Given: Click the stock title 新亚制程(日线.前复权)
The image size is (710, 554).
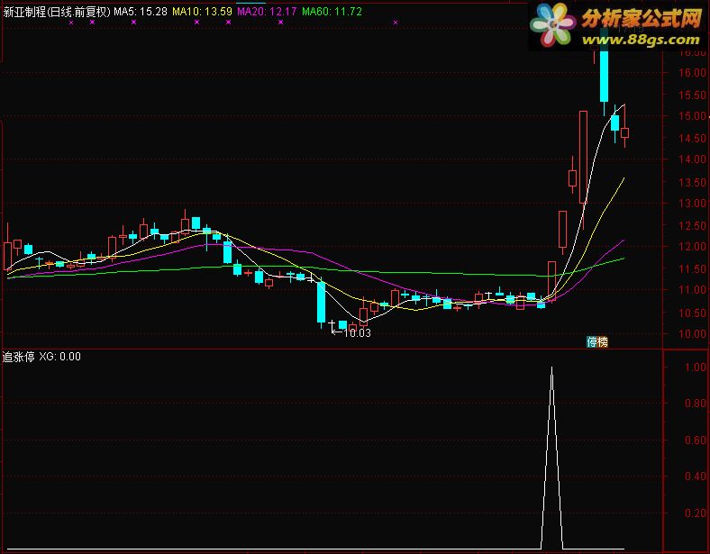Looking at the screenshot, I should pos(57,12).
